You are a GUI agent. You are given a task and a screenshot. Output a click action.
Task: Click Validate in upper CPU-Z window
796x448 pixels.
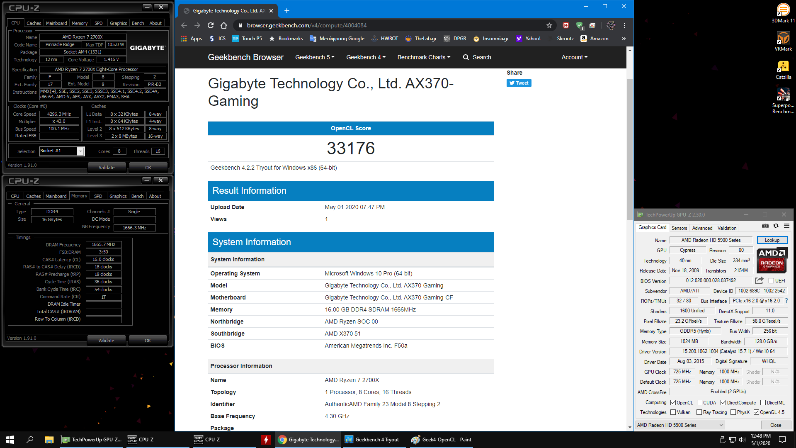pos(107,168)
